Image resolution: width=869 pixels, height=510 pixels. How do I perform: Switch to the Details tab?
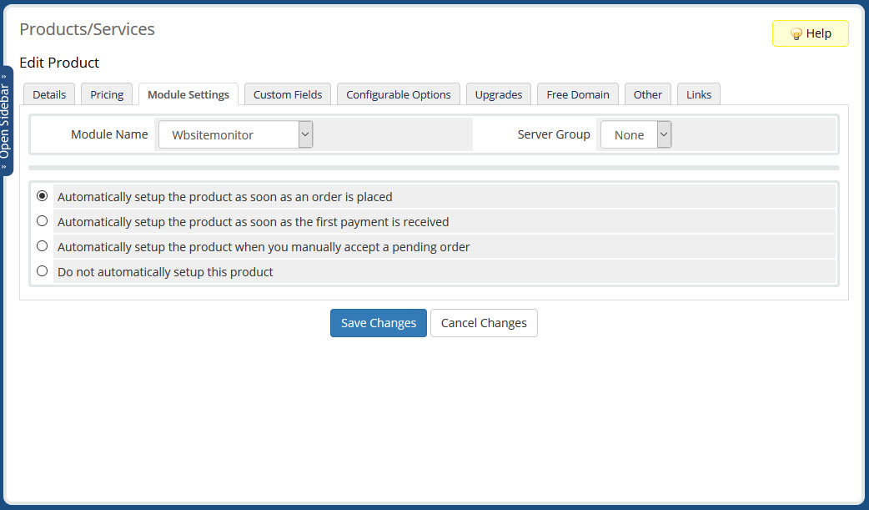(49, 94)
